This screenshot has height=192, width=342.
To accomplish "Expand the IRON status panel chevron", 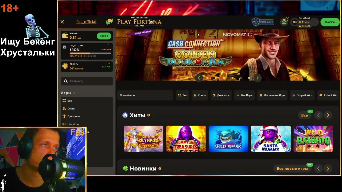I will pos(109,45).
